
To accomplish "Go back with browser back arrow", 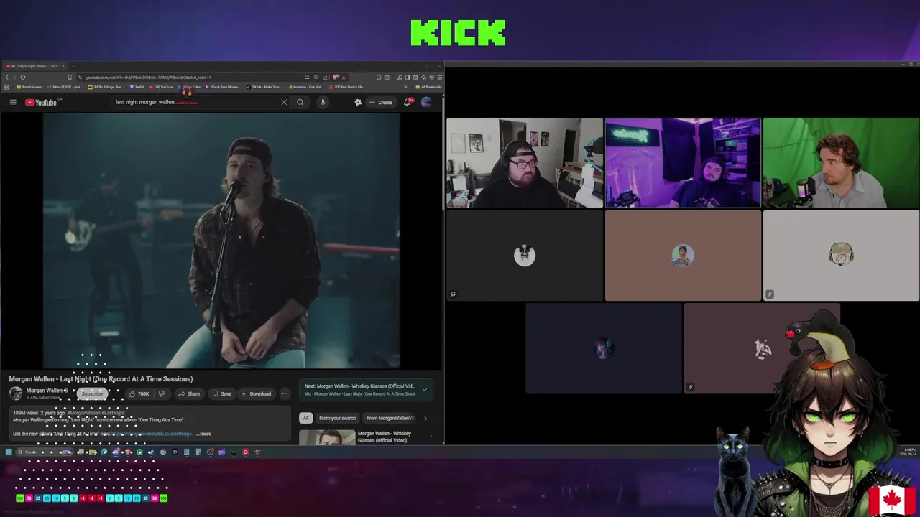I will click(7, 77).
